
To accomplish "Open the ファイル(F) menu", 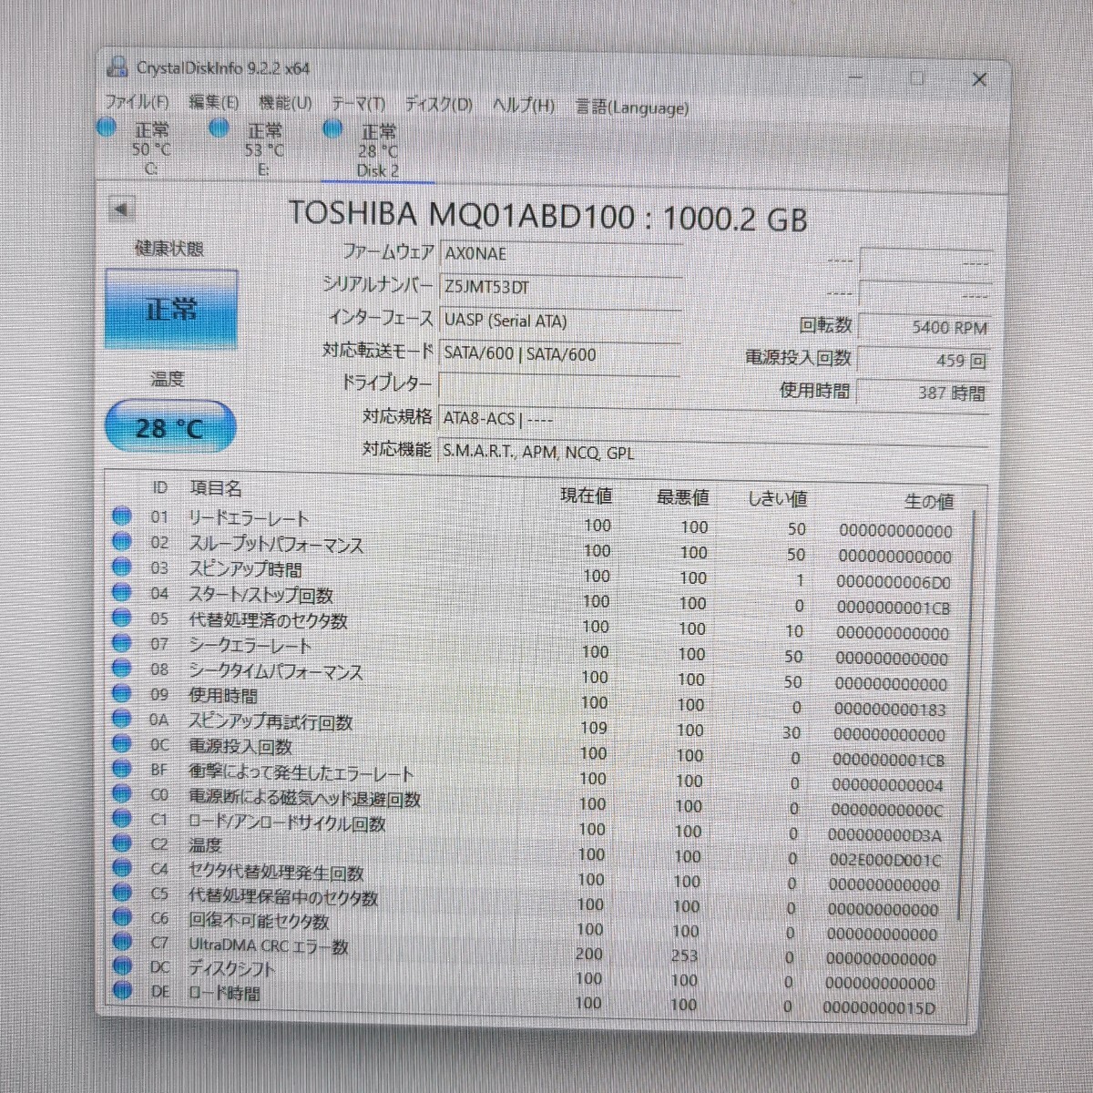I will (138, 102).
